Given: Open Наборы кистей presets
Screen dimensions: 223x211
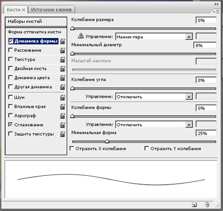Looking at the screenshot, I should 36,21.
